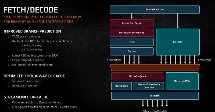This screenshot has width=215, height=112.
Task: Click the "ZEN 3" DESIGN GOAL subtitle line
Action: click(42, 17)
